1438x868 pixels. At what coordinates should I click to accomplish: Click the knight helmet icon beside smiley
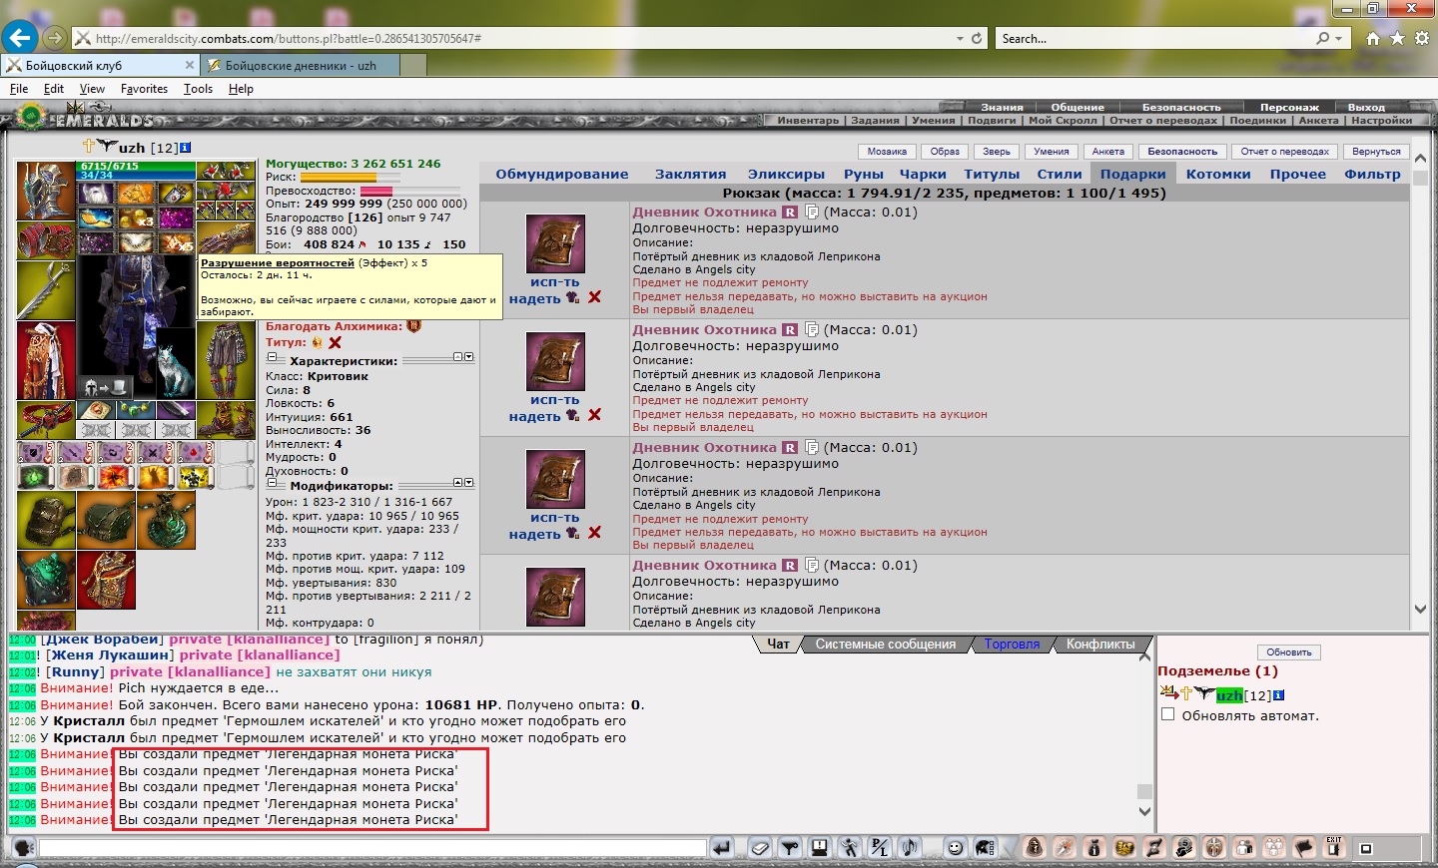pyautogui.click(x=985, y=848)
